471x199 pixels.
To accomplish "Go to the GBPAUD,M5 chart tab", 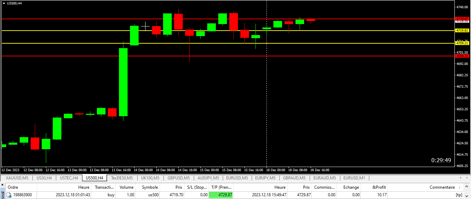I will 294,178.
